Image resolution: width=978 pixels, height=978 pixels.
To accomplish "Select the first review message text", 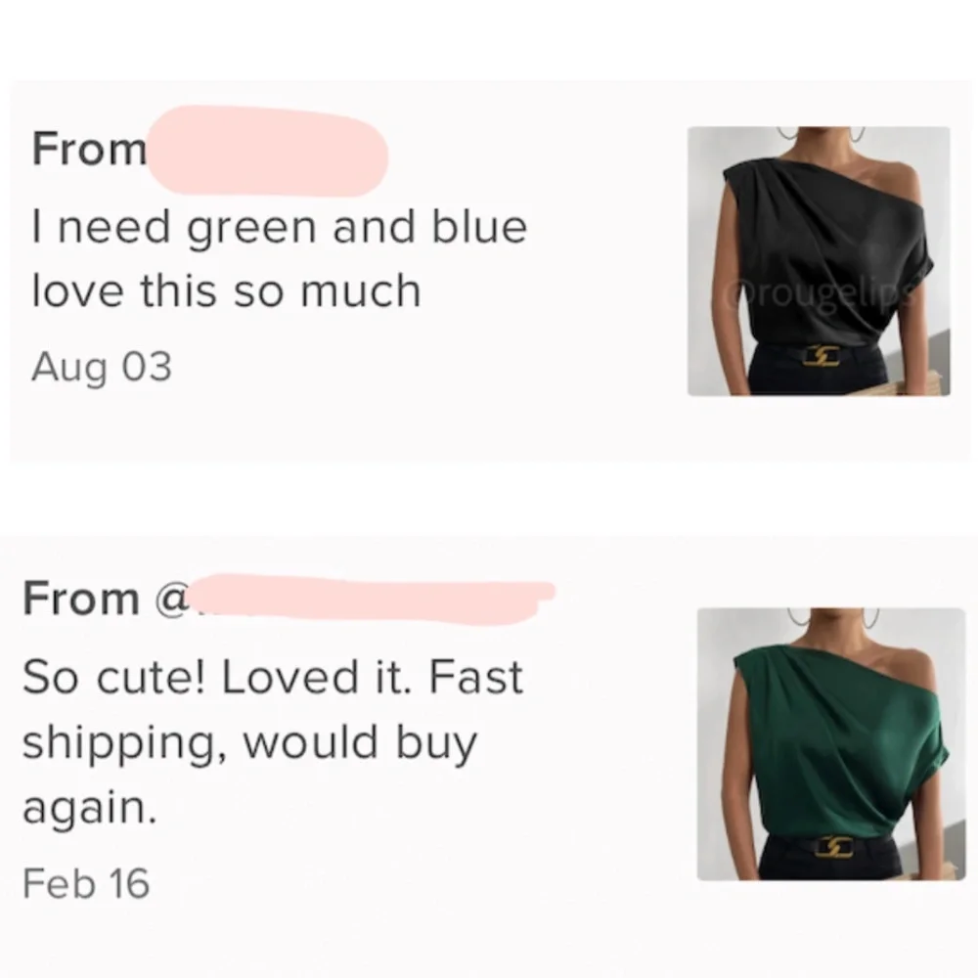I will (279, 257).
